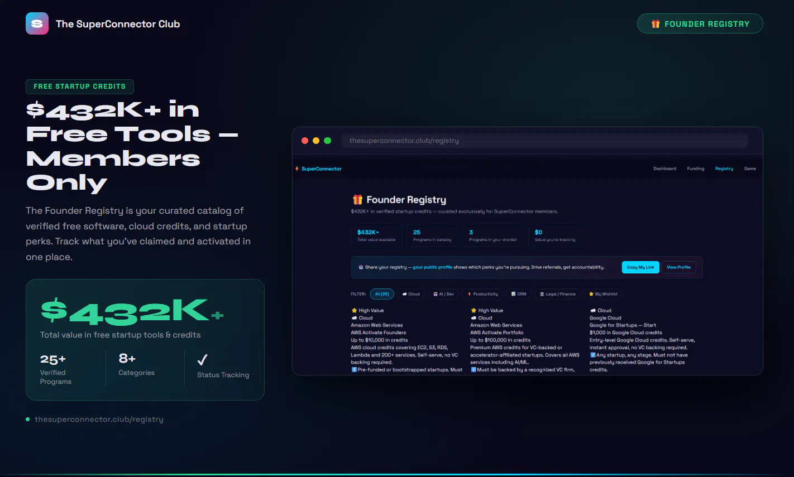Click the 'Founder Registry' page heading
794x477 pixels.
(406, 200)
